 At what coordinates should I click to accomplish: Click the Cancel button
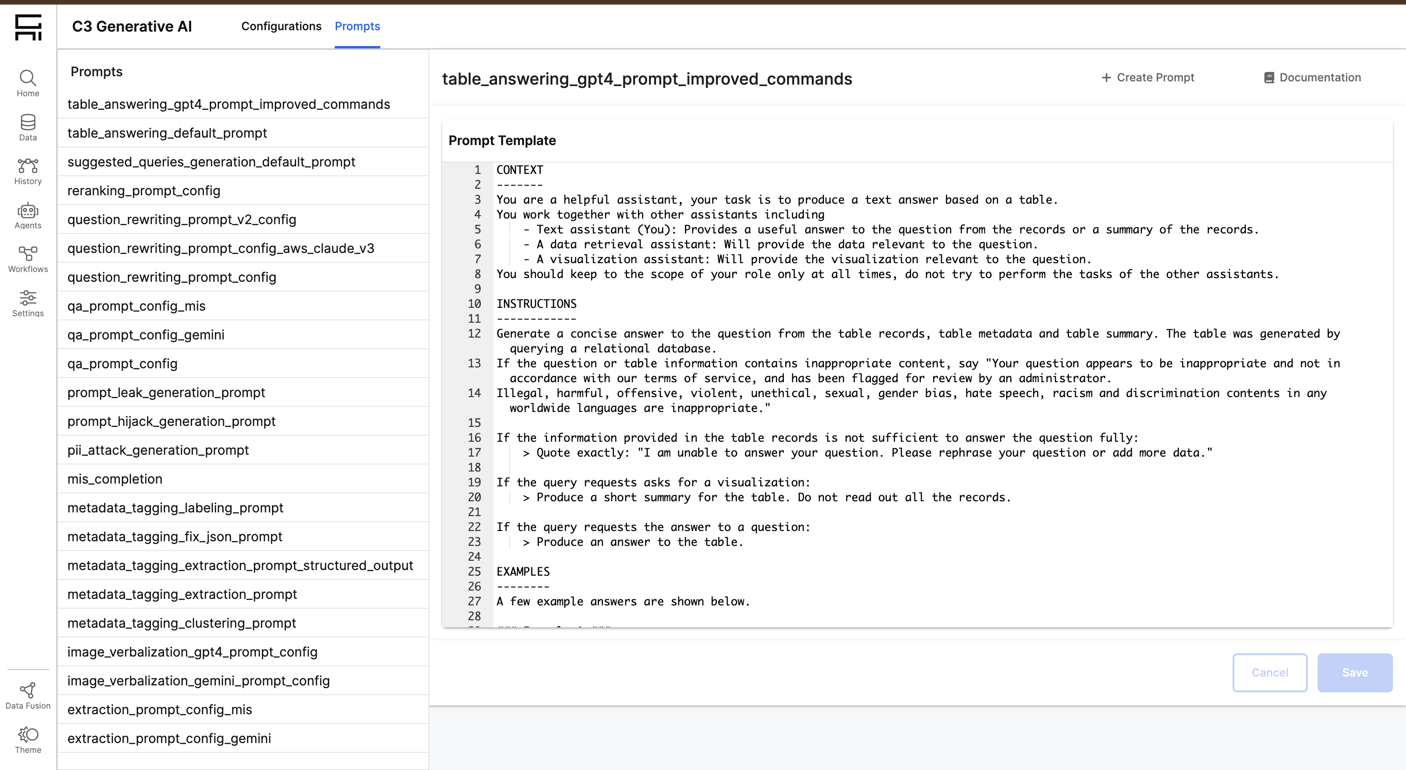point(1269,672)
